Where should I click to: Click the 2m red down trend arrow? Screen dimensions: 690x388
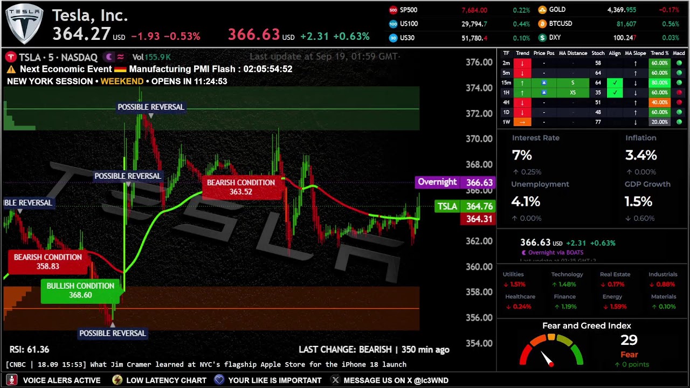tap(522, 63)
